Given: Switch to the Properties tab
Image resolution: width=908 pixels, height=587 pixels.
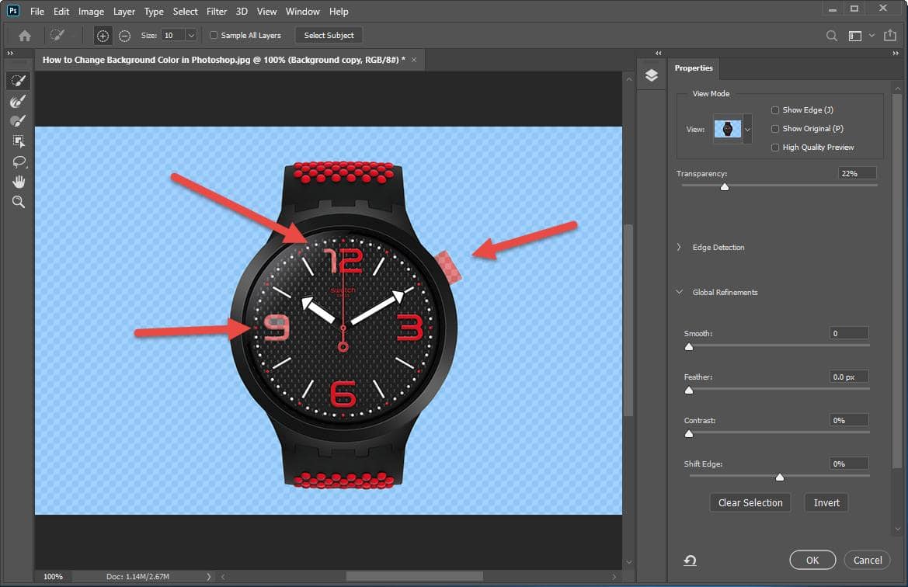Looking at the screenshot, I should tap(694, 68).
